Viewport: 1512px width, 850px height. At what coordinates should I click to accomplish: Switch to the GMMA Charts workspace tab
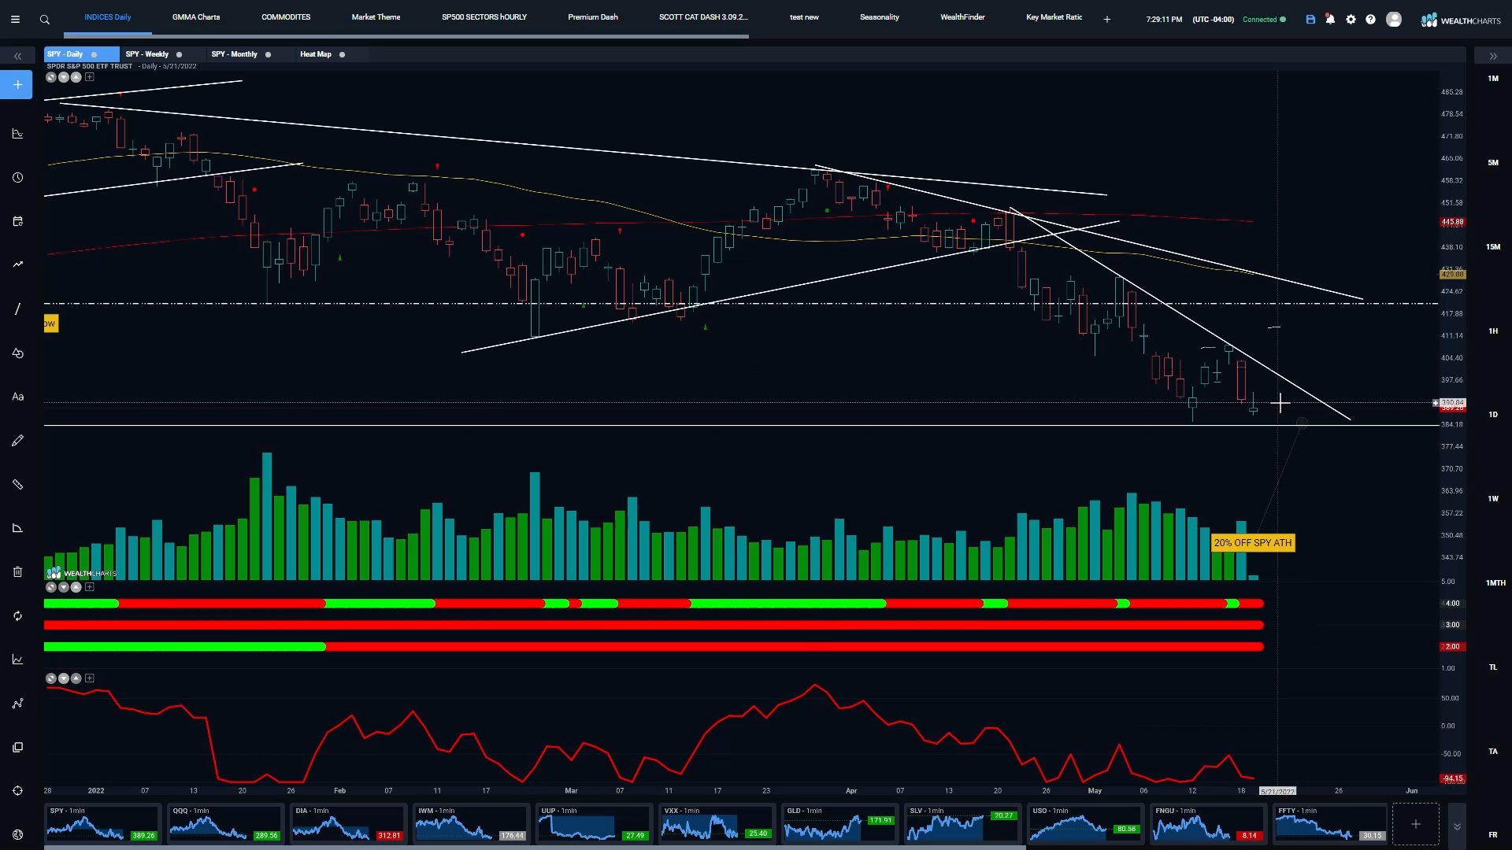196,17
